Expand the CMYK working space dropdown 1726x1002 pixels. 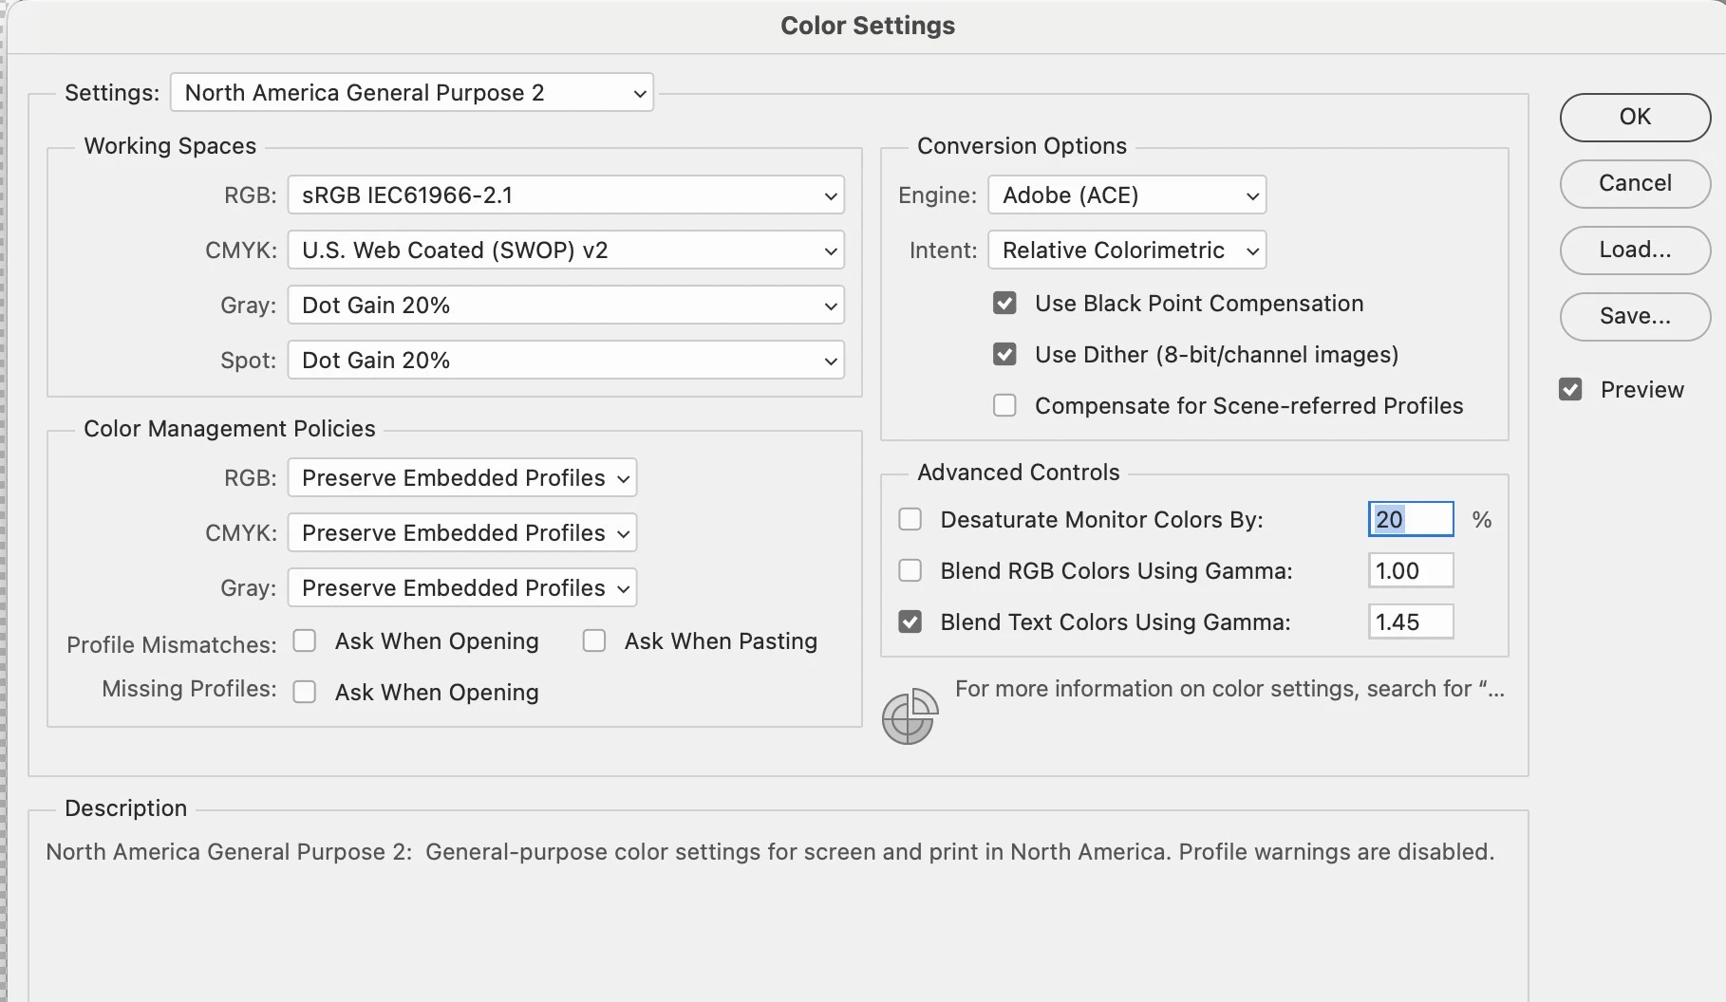tap(566, 250)
